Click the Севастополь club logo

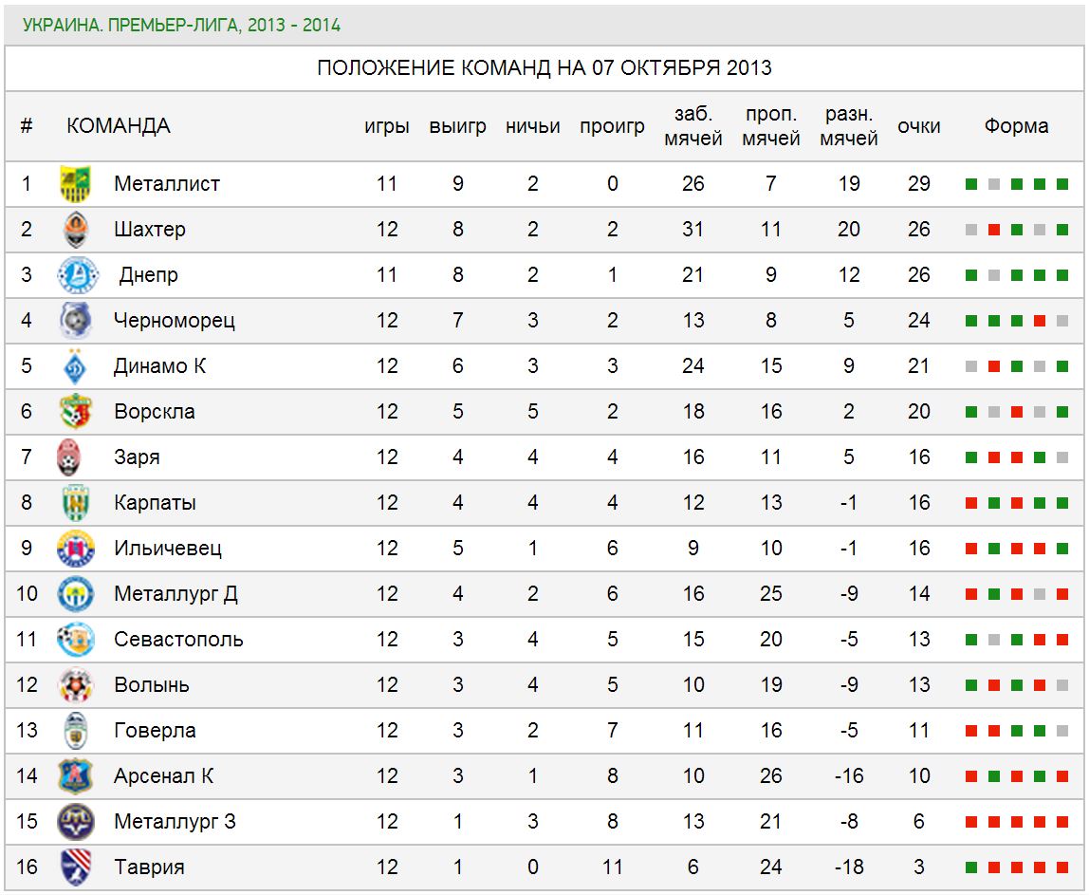pos(76,640)
